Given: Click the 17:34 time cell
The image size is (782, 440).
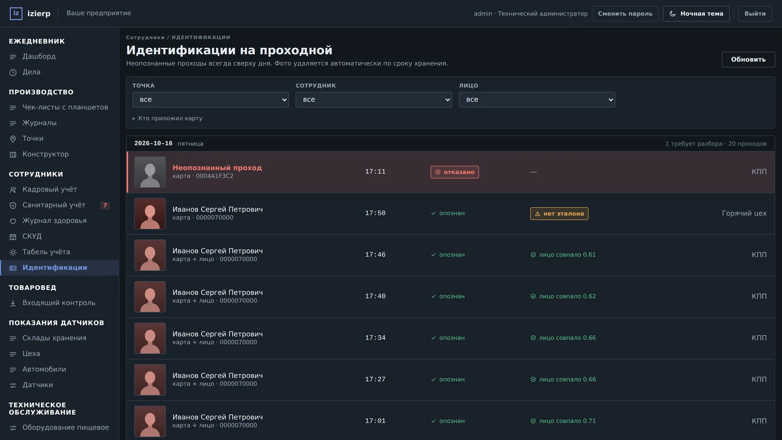Looking at the screenshot, I should (x=375, y=338).
